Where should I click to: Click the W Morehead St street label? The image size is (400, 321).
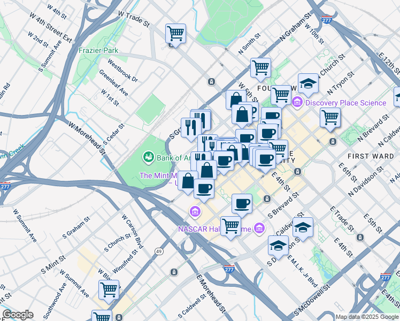(x=87, y=138)
